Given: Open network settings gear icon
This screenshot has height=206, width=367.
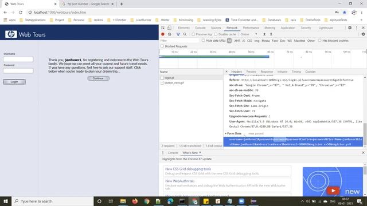Looking at the screenshot, I should coord(363,34).
